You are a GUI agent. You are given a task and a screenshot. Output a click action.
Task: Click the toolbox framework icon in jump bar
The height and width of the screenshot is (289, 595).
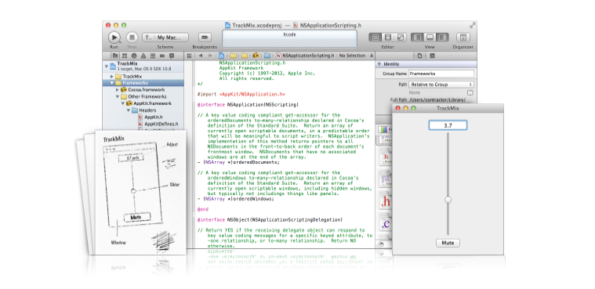[256, 56]
